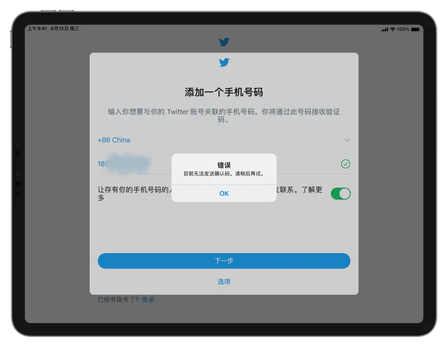Screen dimensions: 448x348
Task: Click the Twitter bird logo above dialog
Action: (224, 42)
